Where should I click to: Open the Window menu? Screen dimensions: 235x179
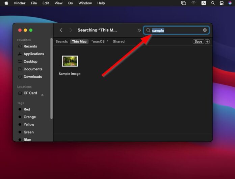tap(85, 3)
